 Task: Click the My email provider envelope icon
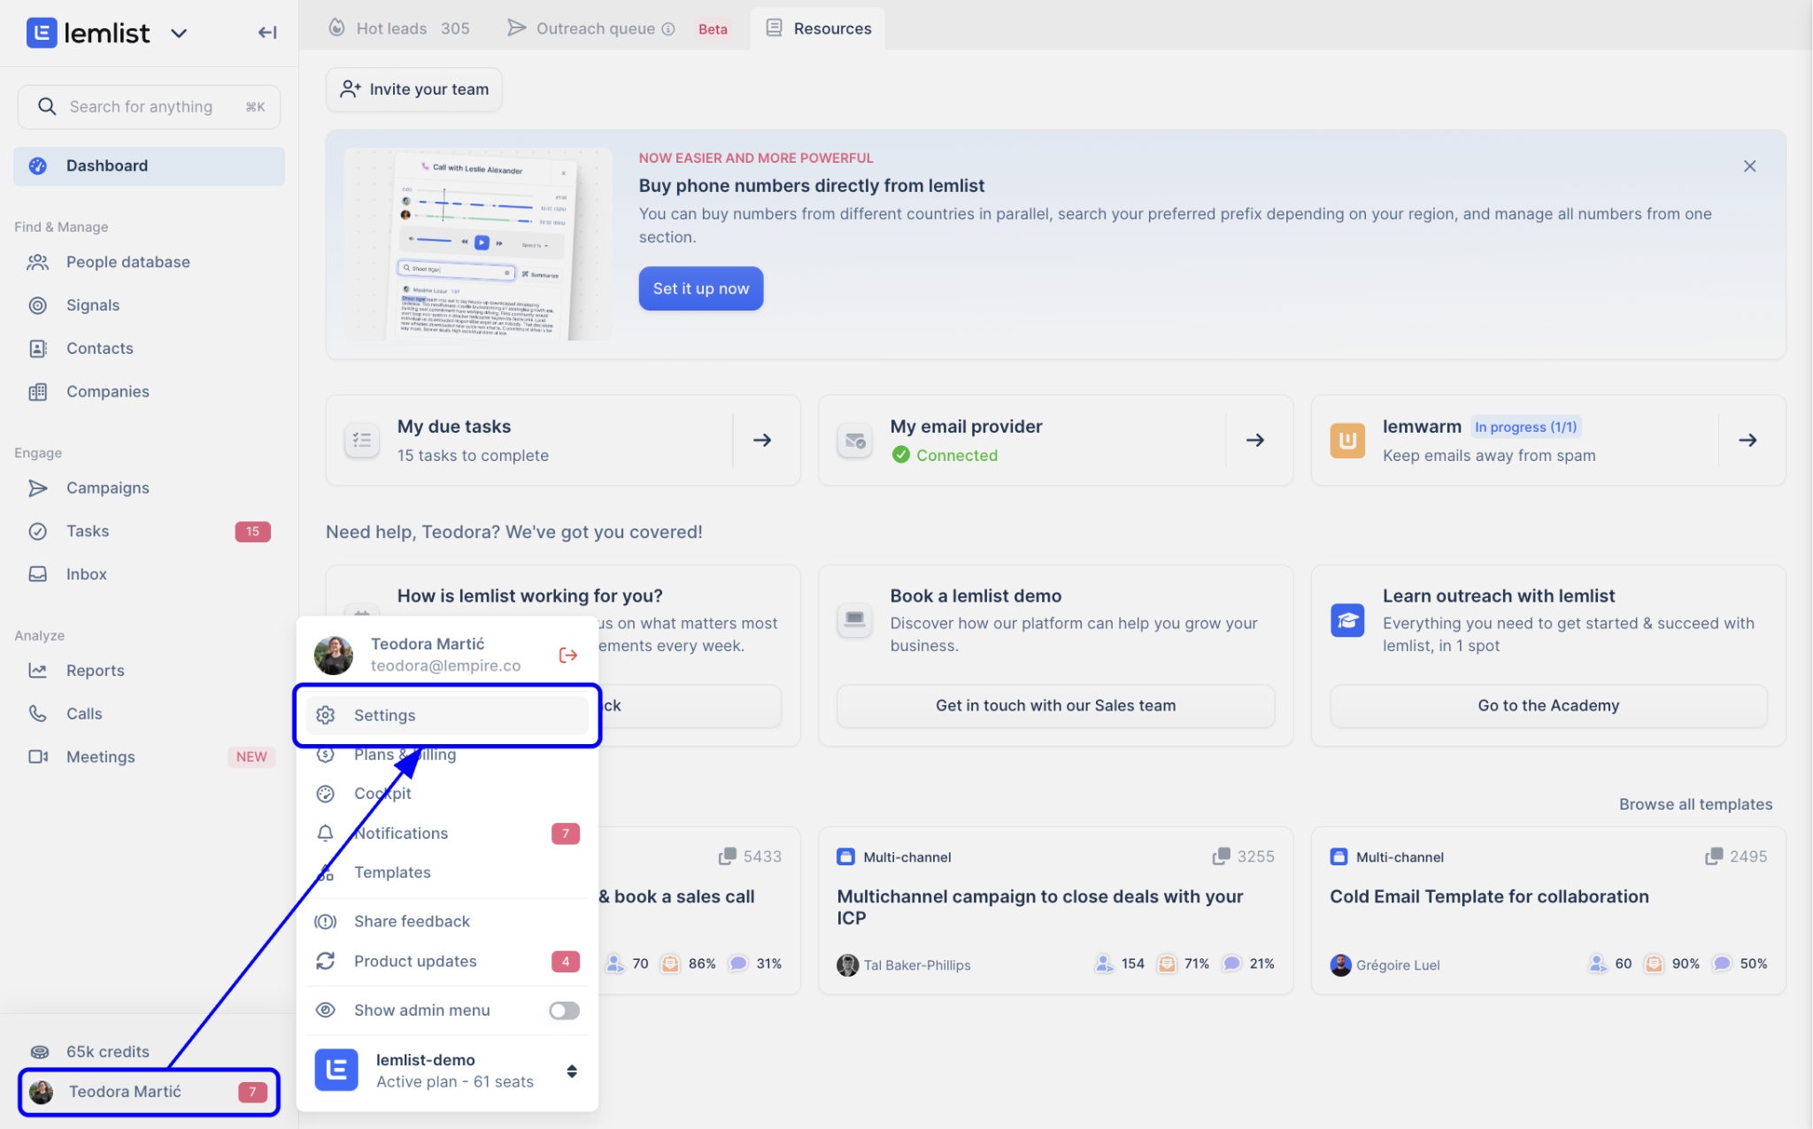[x=855, y=441]
